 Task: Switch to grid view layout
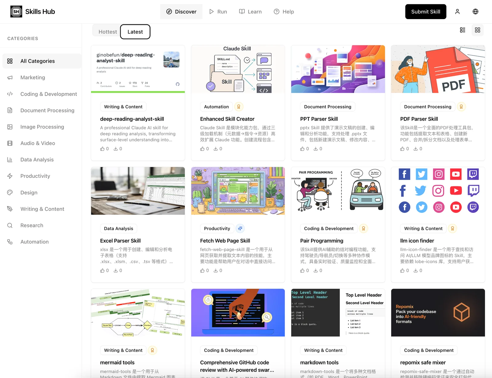(x=477, y=30)
